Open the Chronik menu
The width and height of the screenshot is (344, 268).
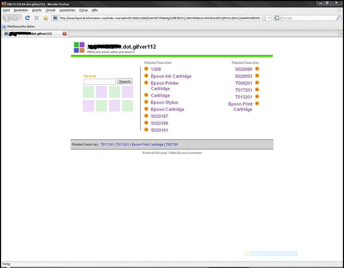[x=50, y=10]
